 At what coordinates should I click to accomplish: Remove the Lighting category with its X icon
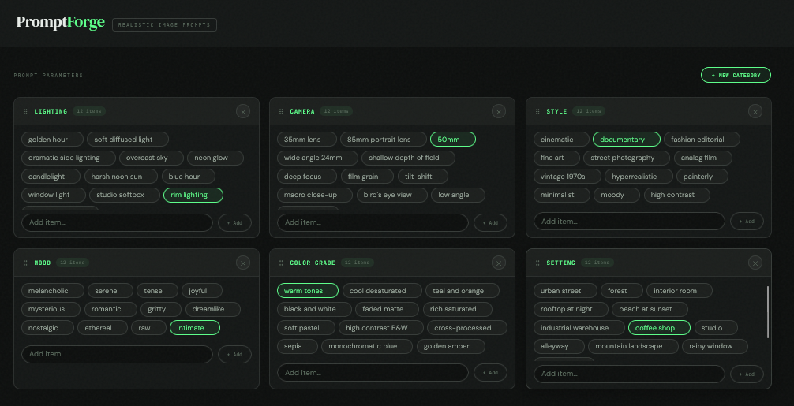click(243, 111)
